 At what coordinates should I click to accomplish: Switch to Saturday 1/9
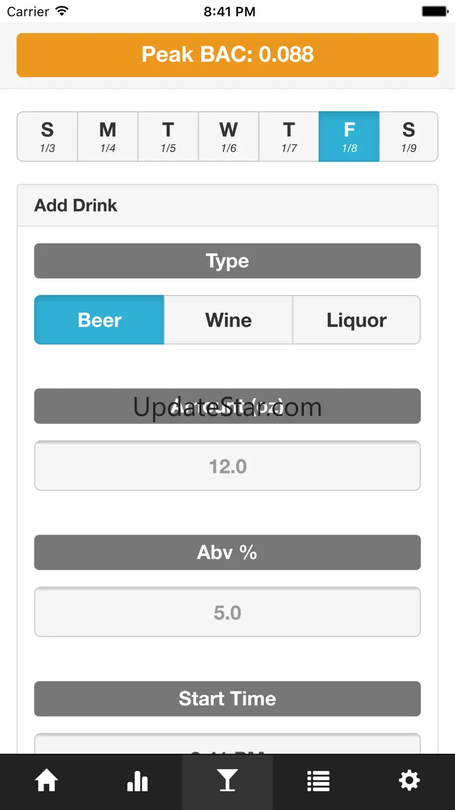[408, 137]
